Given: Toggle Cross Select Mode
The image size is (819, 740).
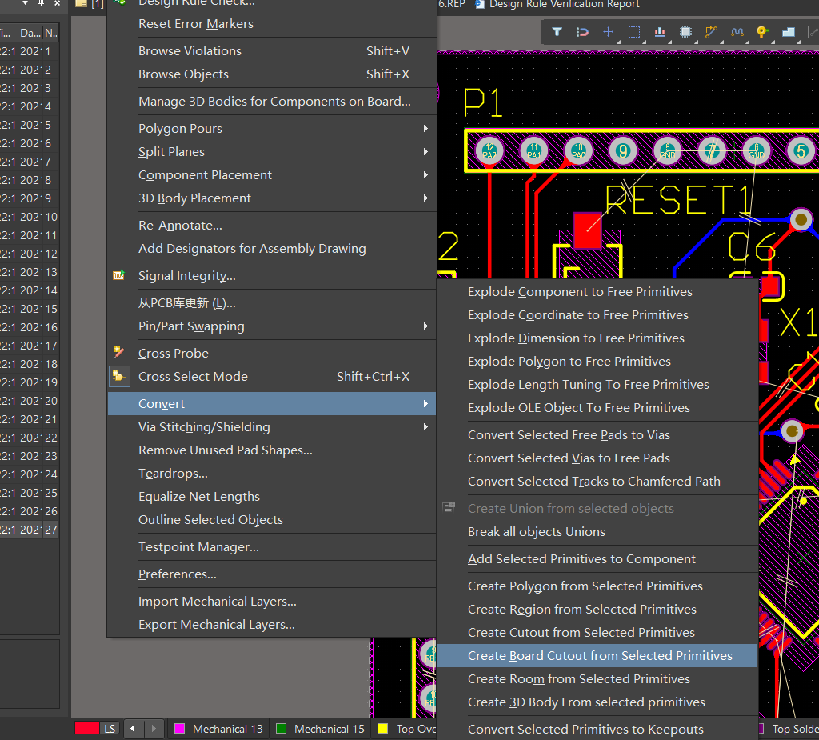Looking at the screenshot, I should tap(193, 377).
